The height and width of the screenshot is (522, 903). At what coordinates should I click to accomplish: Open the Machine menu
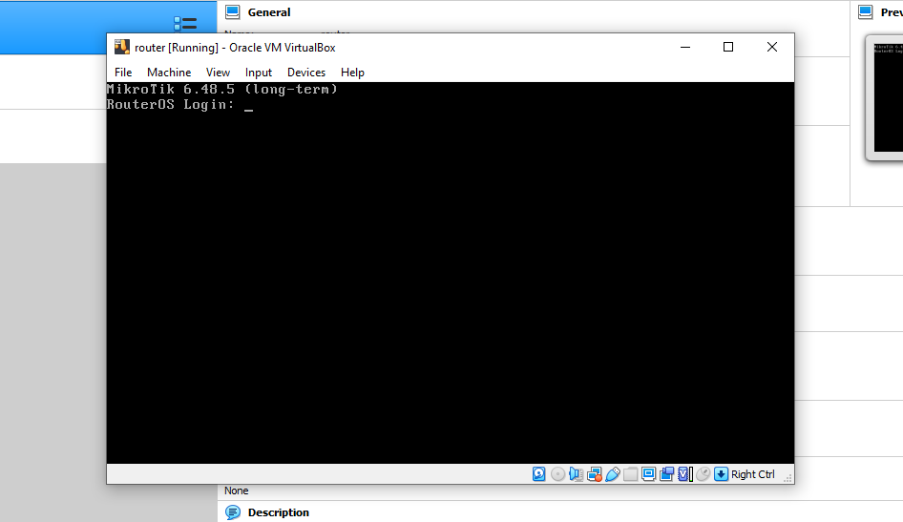pos(169,73)
